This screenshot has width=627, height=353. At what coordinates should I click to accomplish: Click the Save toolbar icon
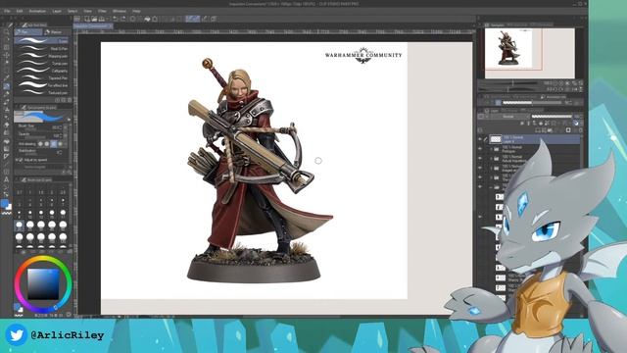(x=102, y=19)
